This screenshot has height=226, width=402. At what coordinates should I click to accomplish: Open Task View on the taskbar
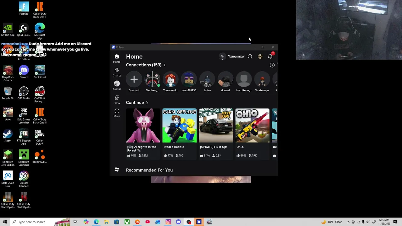point(75,222)
